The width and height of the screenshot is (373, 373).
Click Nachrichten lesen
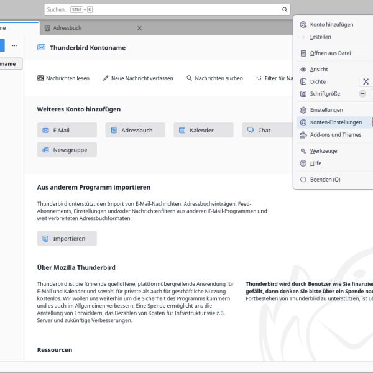(63, 78)
